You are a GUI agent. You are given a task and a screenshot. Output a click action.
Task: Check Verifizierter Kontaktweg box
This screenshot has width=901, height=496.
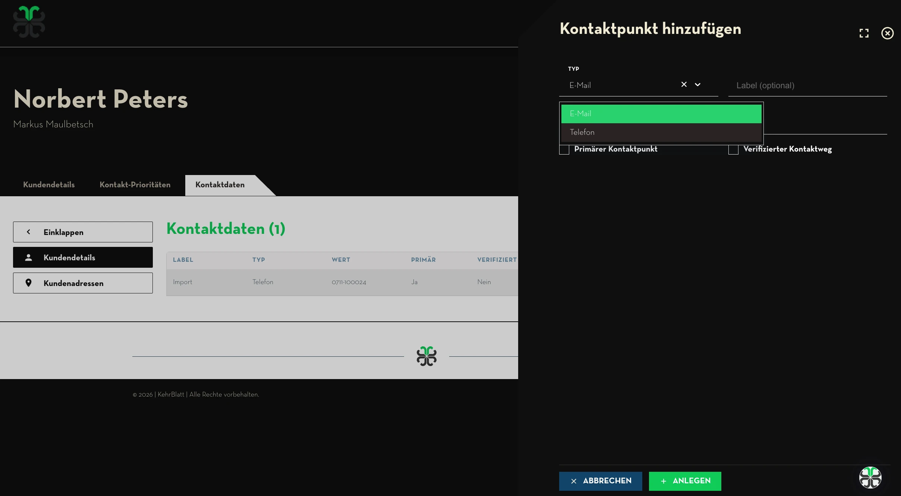733,149
